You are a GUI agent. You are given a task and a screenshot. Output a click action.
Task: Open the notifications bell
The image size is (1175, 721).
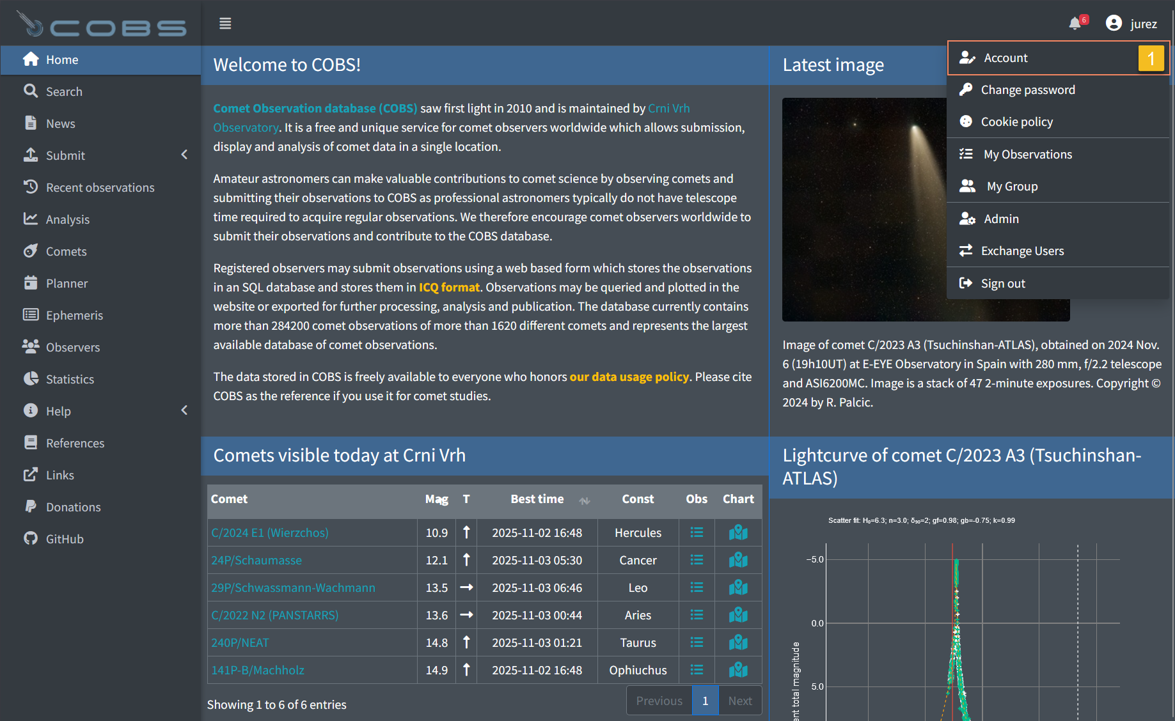pos(1075,24)
